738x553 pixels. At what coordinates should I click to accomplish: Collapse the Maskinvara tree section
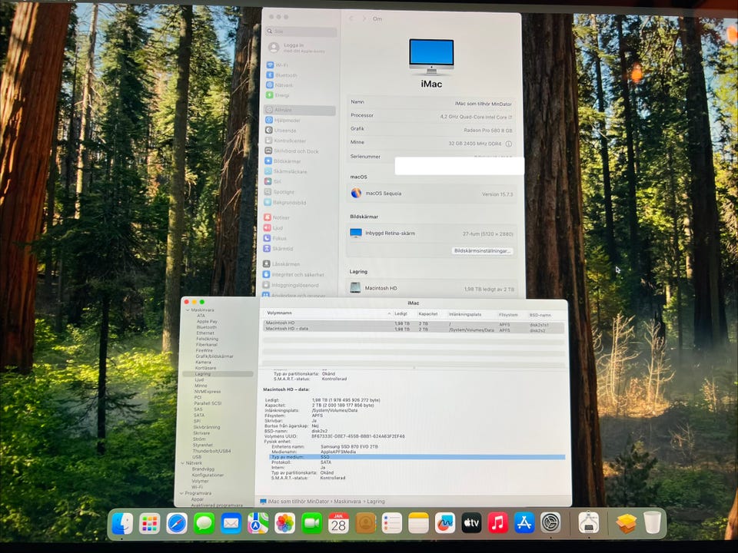point(188,310)
